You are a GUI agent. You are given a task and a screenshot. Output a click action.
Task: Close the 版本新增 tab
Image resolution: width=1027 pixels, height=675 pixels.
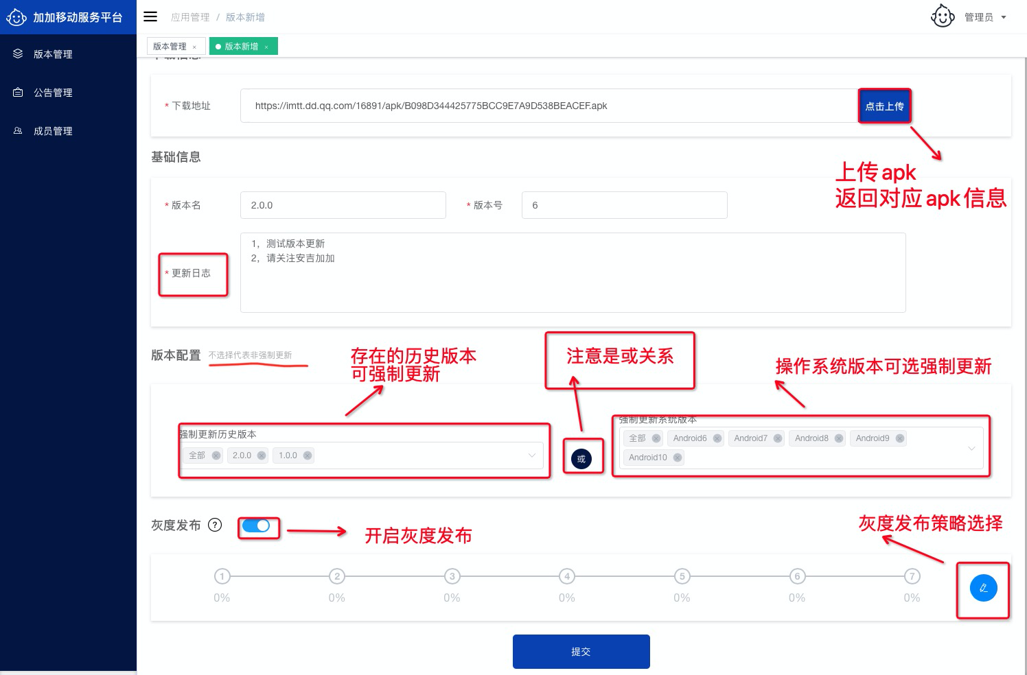pos(266,47)
